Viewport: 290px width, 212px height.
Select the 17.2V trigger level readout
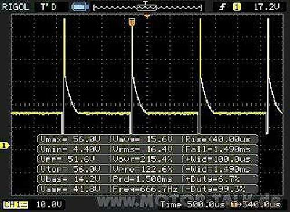point(266,7)
